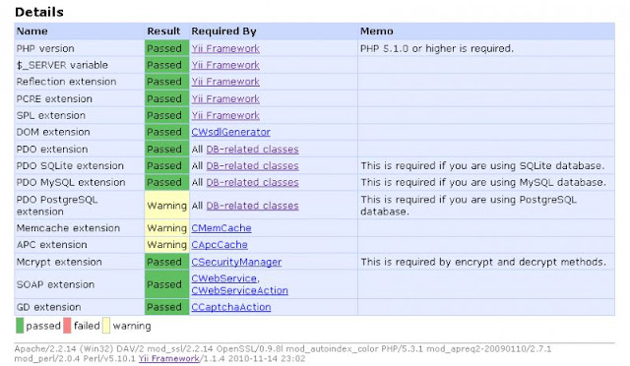Open the CWsdlGenerator link
This screenshot has height=366, width=630.
click(230, 132)
